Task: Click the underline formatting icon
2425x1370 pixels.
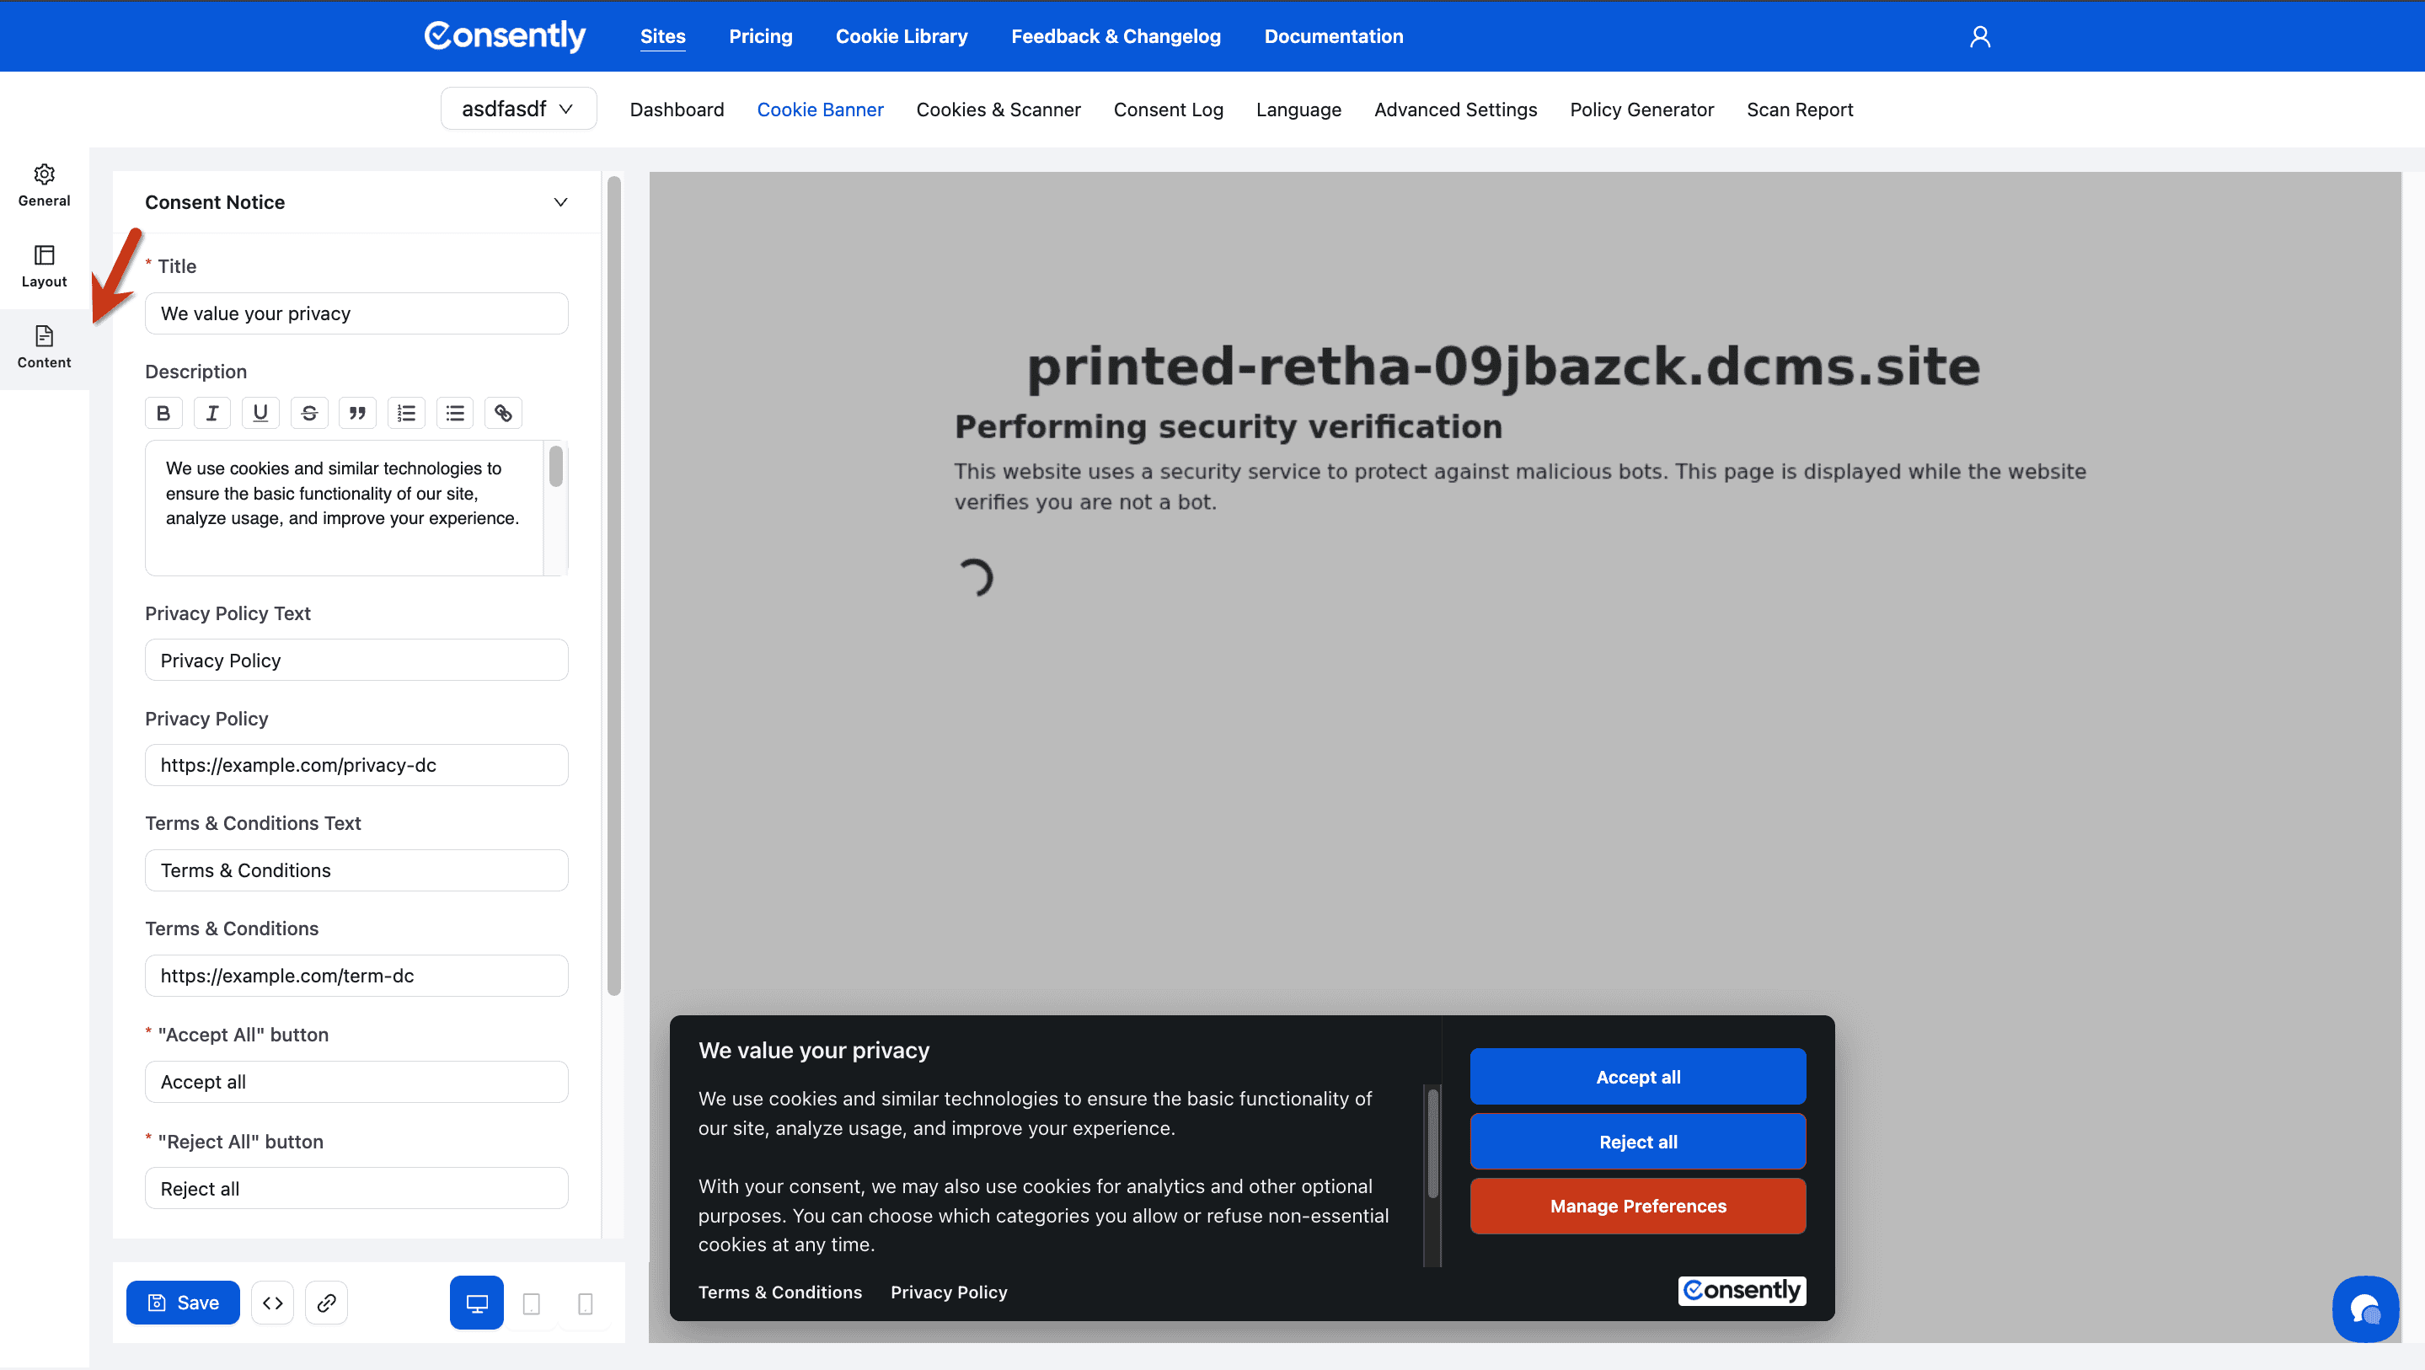Action: pos(260,412)
